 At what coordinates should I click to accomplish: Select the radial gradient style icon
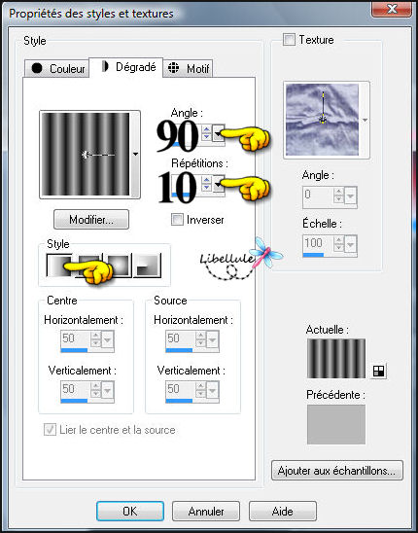pyautogui.click(x=147, y=266)
